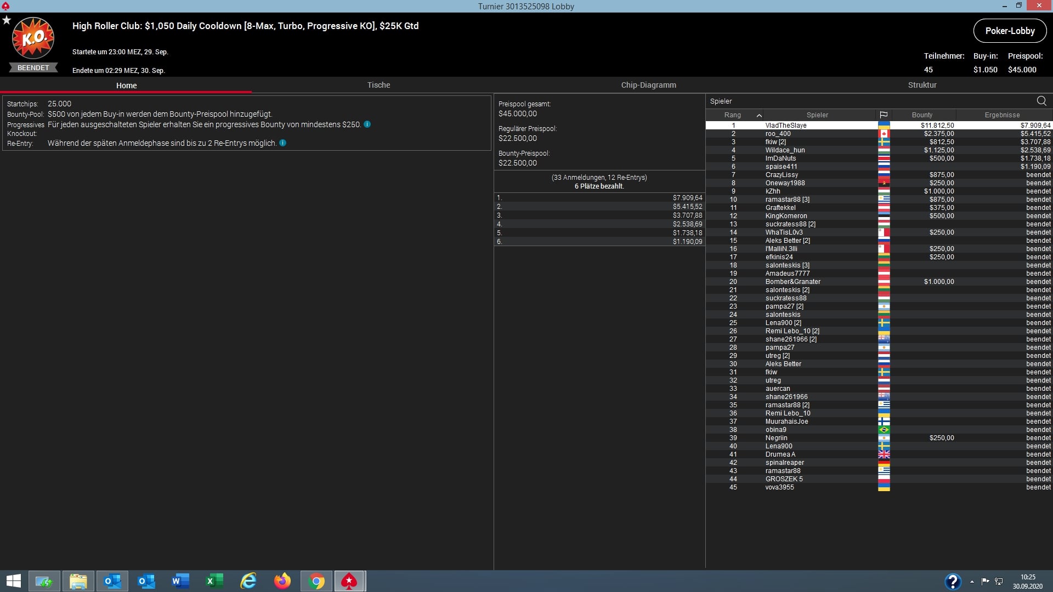
Task: Toggle Rang column sort arrow
Action: click(759, 115)
